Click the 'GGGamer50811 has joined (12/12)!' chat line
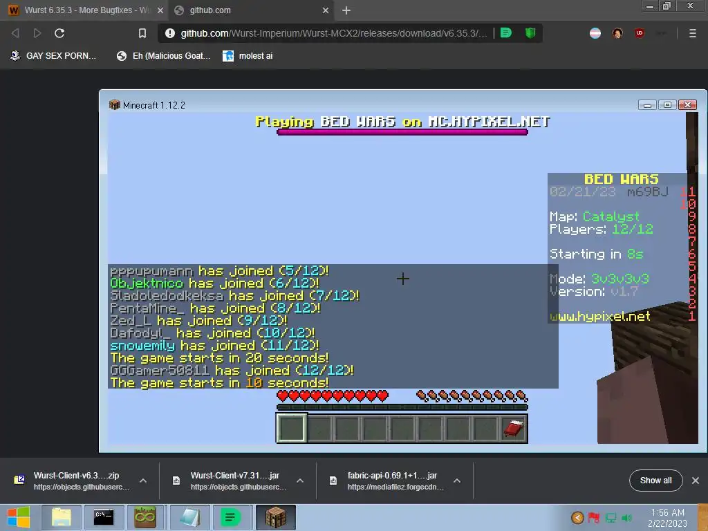The image size is (708, 531). pos(232,371)
